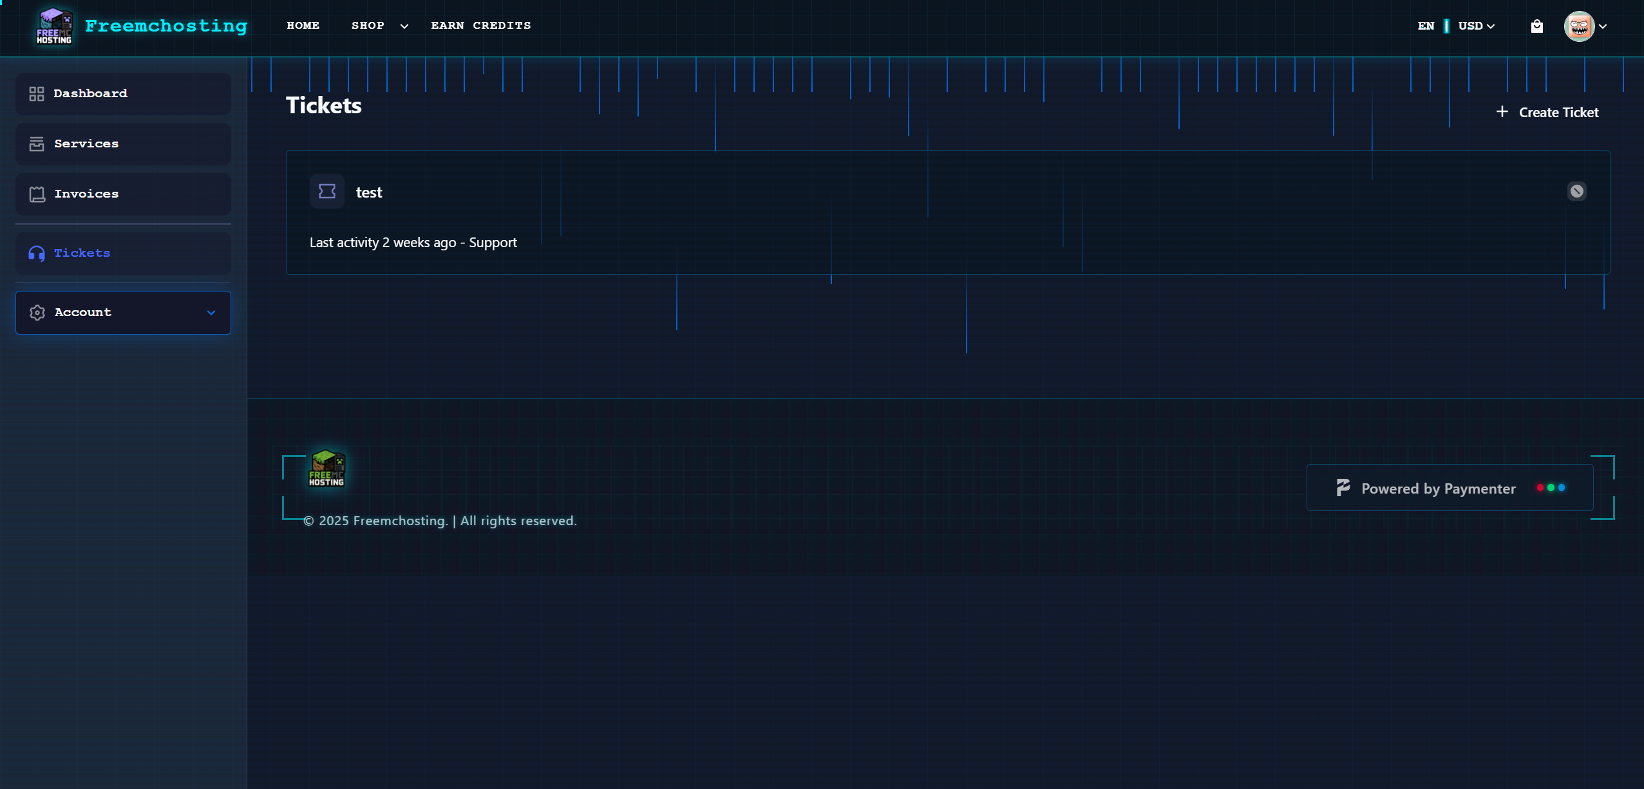Open the shopping bag cart icon
Screen dimensions: 1644x789
pos(1536,26)
